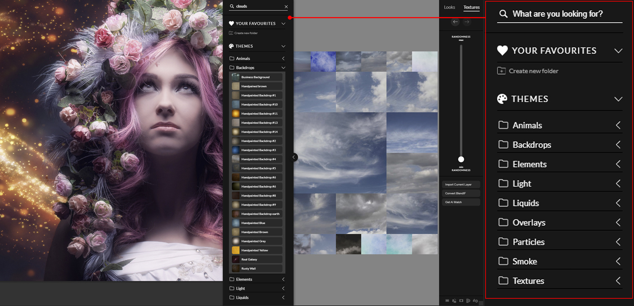
Task: Click the Get AI Match button
Action: [461, 202]
